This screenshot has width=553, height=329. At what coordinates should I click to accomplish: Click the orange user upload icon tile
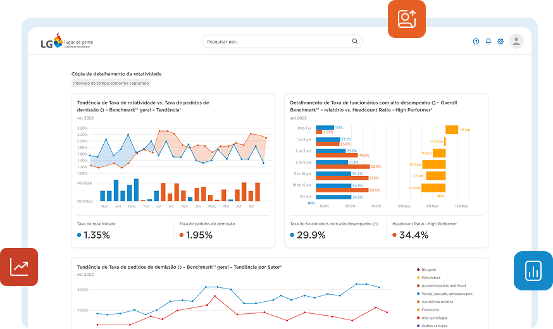[x=406, y=19]
